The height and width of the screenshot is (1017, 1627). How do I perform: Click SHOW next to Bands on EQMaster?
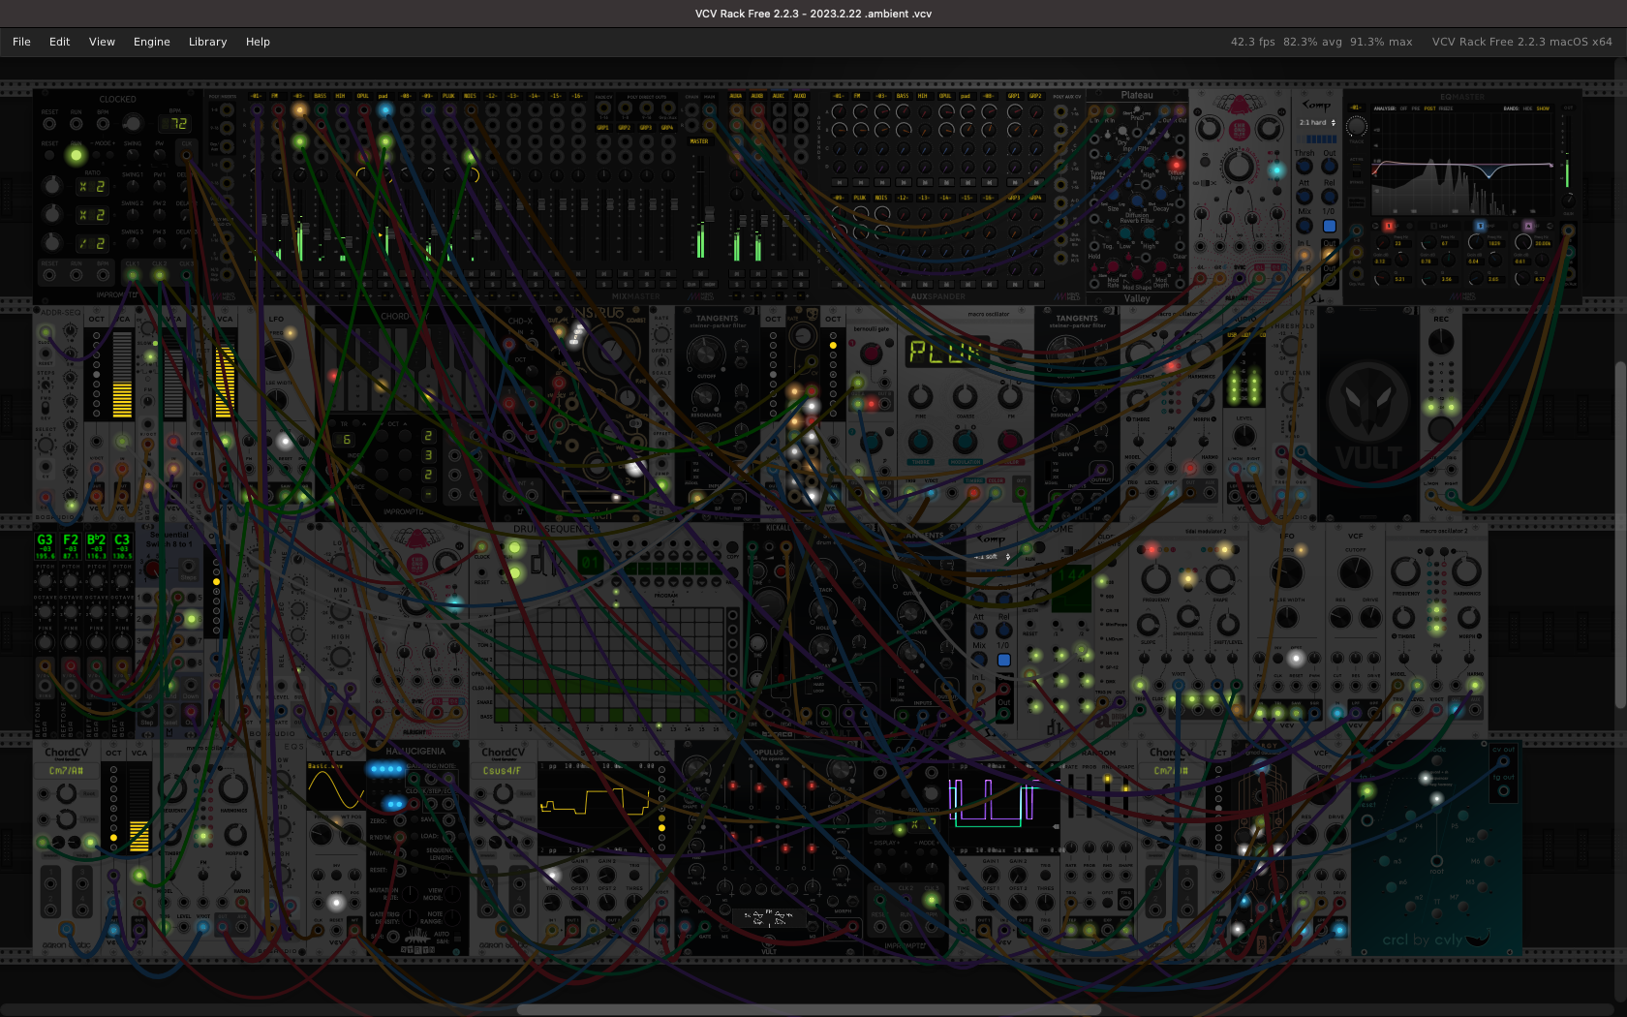(x=1543, y=108)
